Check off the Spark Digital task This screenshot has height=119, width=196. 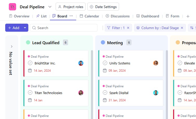pyautogui.click(x=105, y=93)
